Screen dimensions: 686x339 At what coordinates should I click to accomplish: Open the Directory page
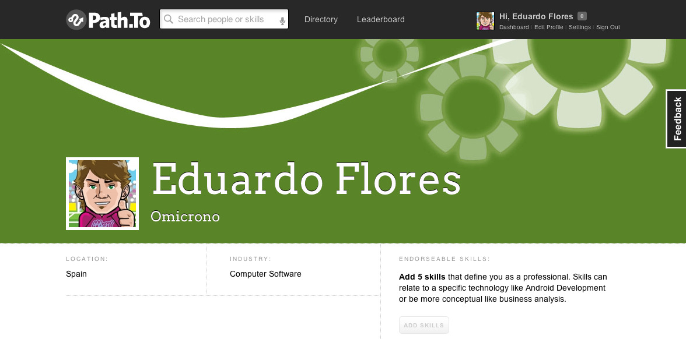321,19
